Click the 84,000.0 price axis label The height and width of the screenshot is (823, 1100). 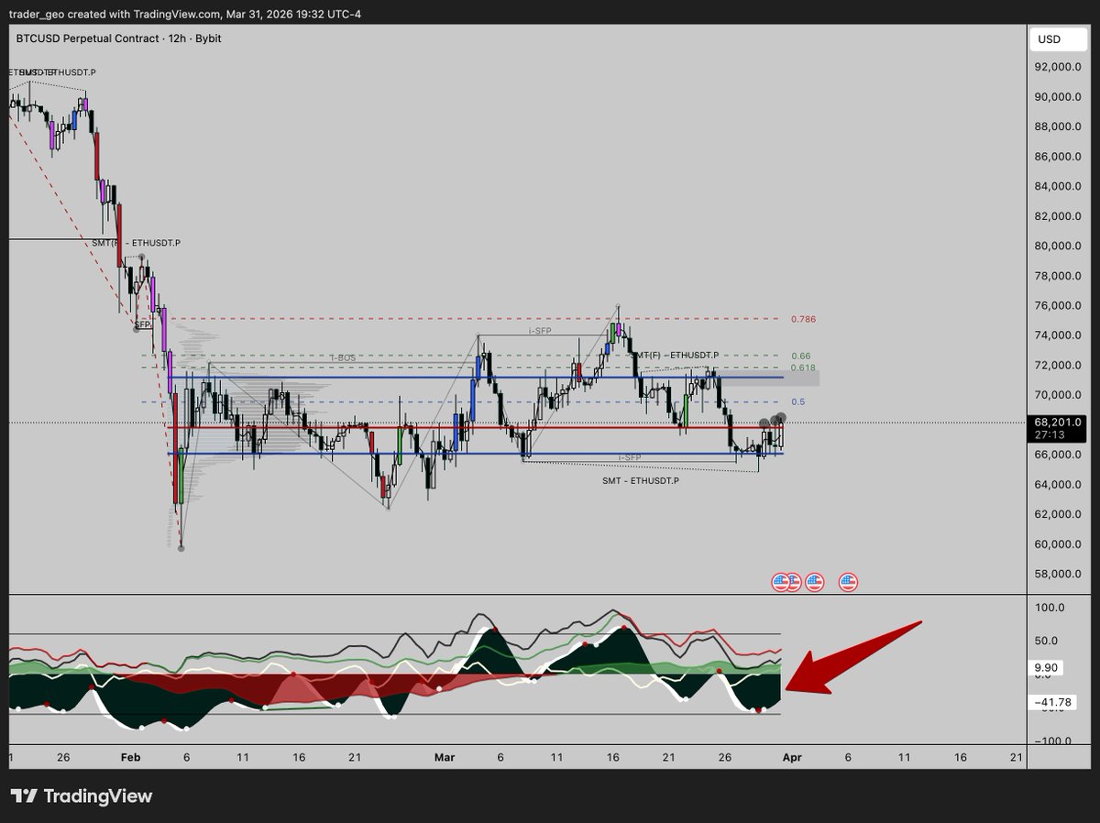coord(1057,187)
